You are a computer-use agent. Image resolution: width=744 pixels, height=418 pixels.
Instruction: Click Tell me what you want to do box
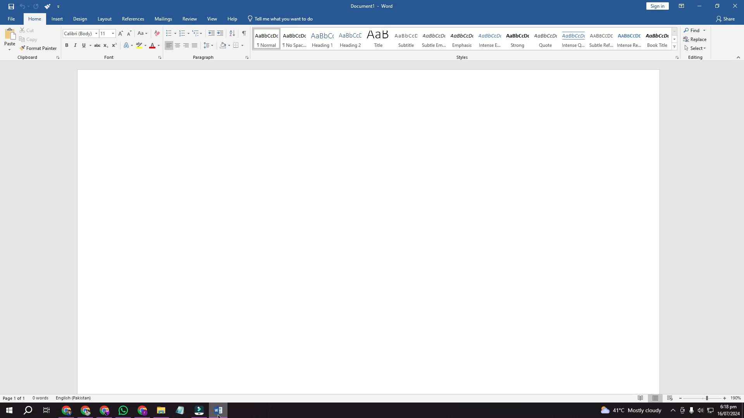(280, 19)
